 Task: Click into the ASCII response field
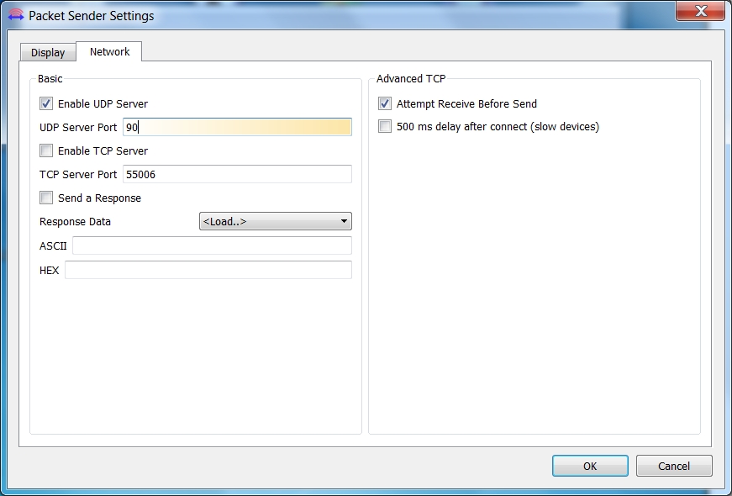click(x=212, y=245)
